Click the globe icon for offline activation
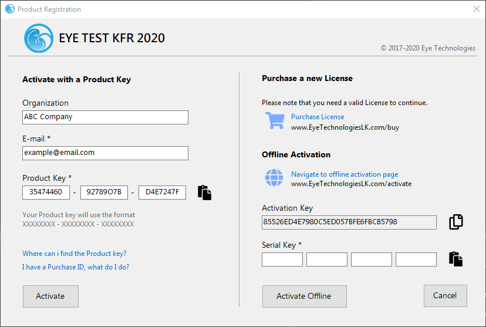Viewport: 486px width, 327px height. 274,178
